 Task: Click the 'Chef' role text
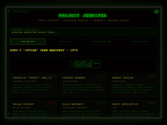click(x=115, y=108)
